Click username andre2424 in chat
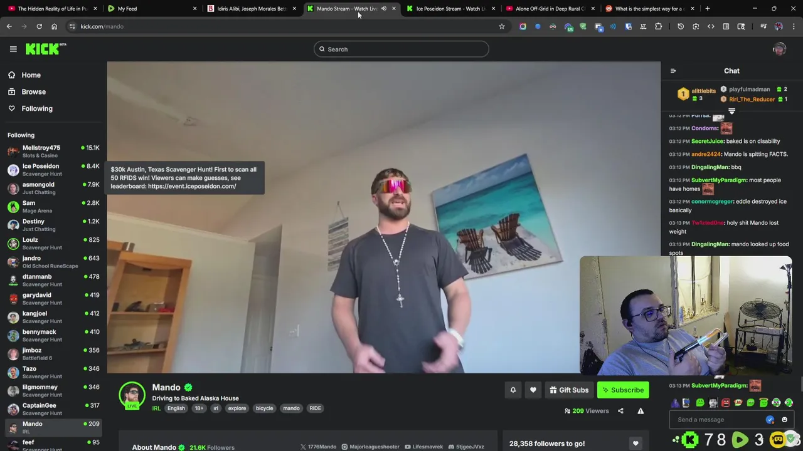This screenshot has height=451, width=803. pyautogui.click(x=706, y=154)
